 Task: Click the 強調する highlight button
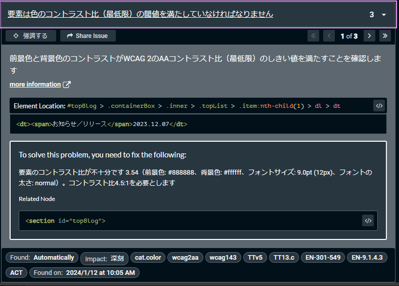coord(31,35)
